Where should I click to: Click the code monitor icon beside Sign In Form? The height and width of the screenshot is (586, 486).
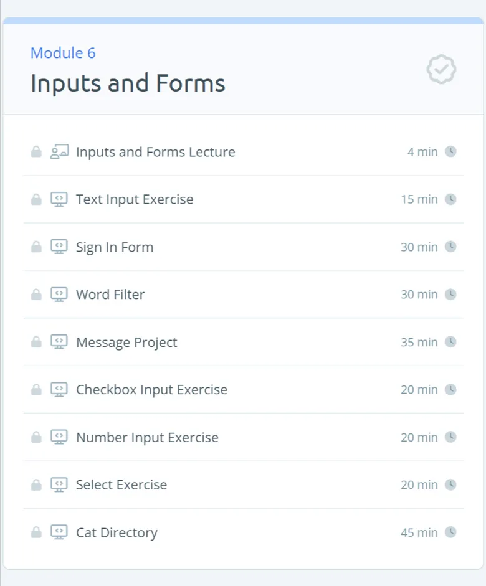pyautogui.click(x=59, y=247)
